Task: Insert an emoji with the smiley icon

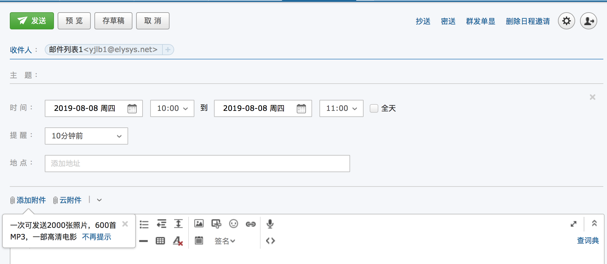Action: point(234,224)
